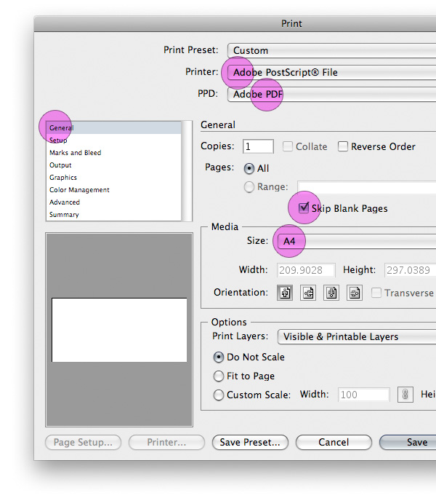The height and width of the screenshot is (498, 436).
Task: Select the landscape orientation icon
Action: point(308,293)
